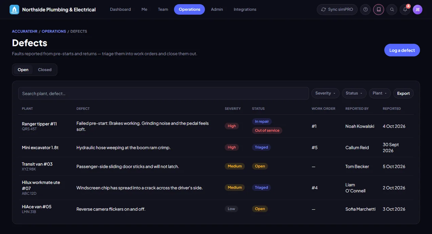Click the In repair status badge

pyautogui.click(x=262, y=122)
